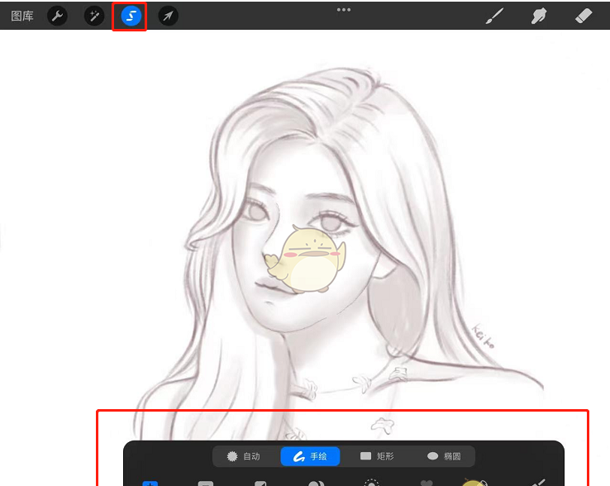The height and width of the screenshot is (486, 610).
Task: Open the 图库 gallery
Action: click(x=21, y=16)
